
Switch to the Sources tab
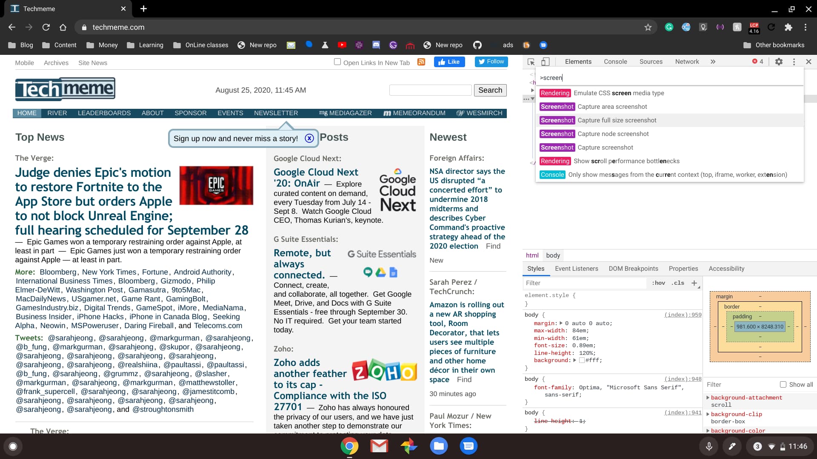651,62
